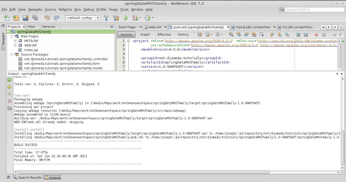The image size is (346, 182).
Task: Click the Shift Line Right editor icon
Action: [x=305, y=35]
